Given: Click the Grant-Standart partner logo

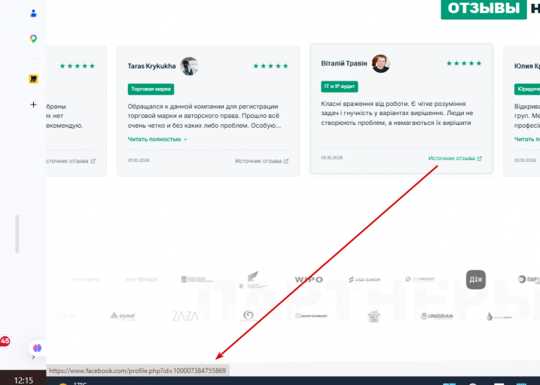Looking at the screenshot, I should point(311,316).
